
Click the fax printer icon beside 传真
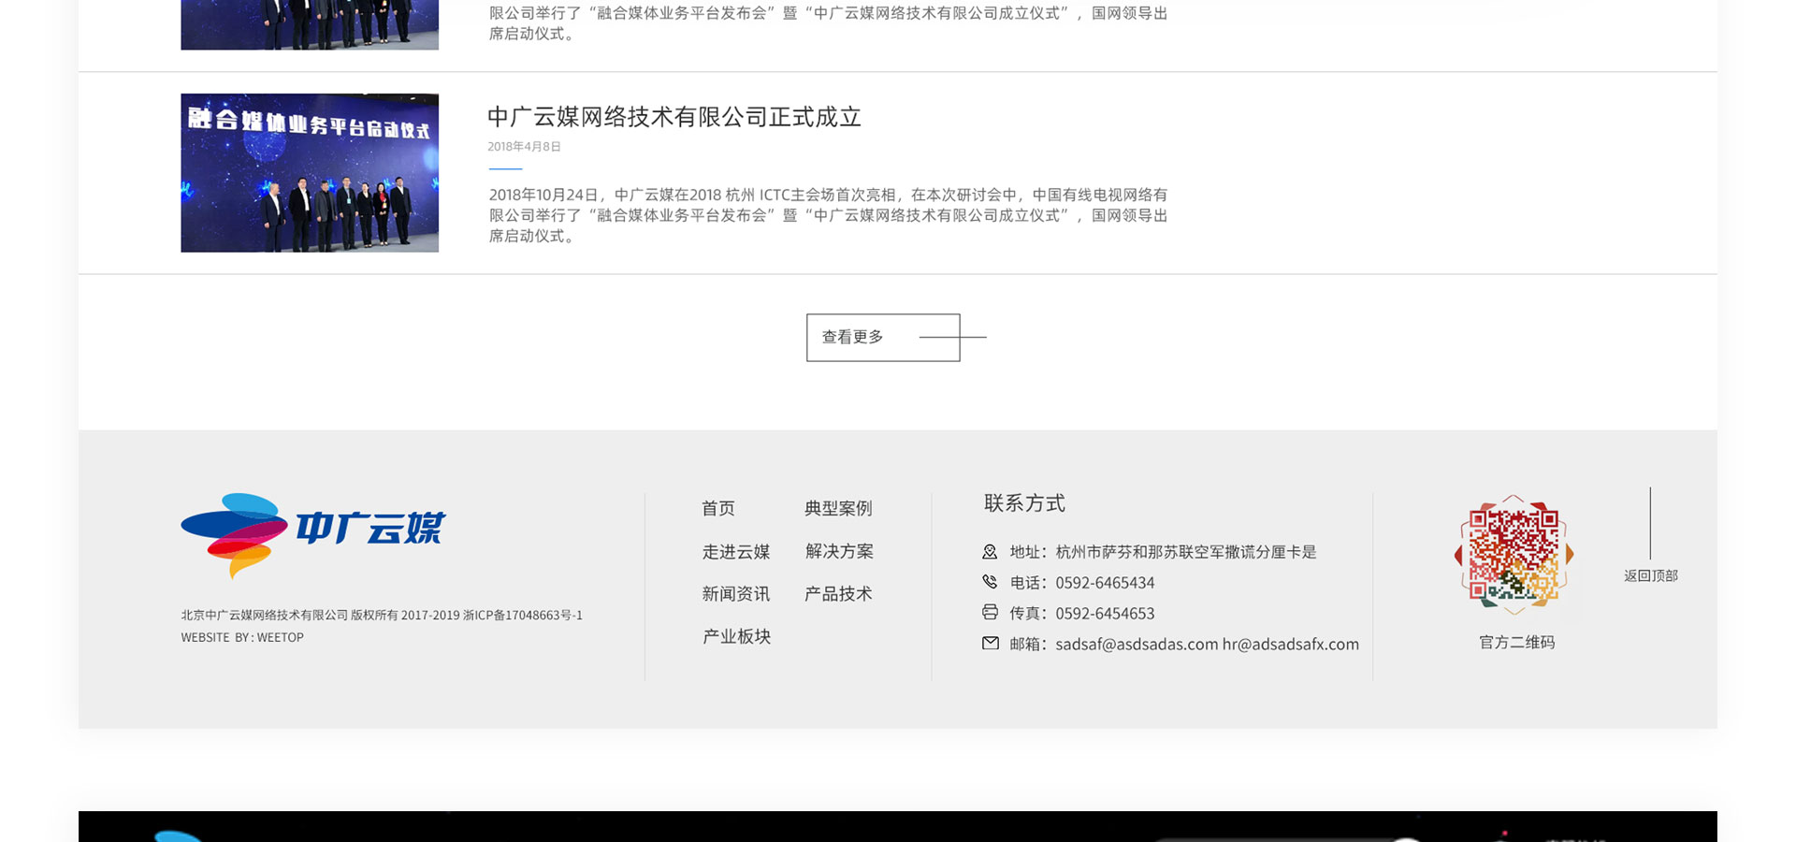(x=990, y=613)
